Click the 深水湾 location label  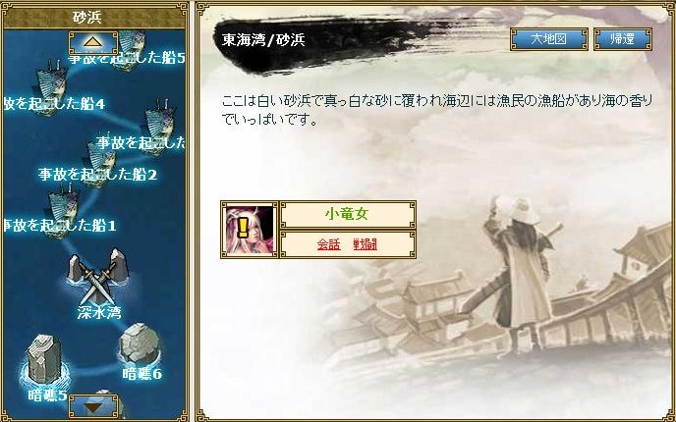click(99, 312)
